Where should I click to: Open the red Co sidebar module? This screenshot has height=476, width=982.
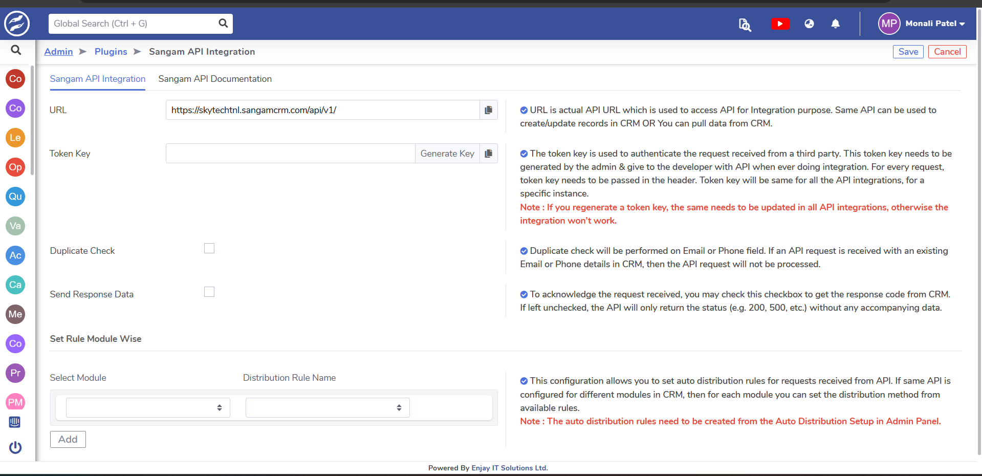[15, 79]
